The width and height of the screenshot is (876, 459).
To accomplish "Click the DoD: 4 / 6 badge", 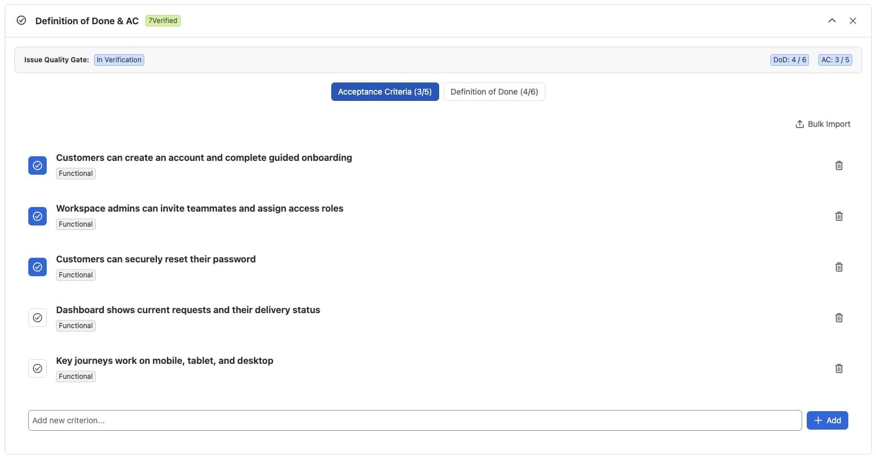I will click(789, 60).
